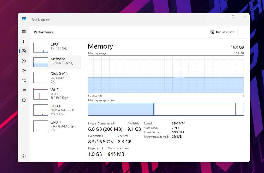Image resolution: width=264 pixels, height=173 pixels.
Task: Open the GPU 0 NVIDIA GeForce item
Action: pos(56,110)
